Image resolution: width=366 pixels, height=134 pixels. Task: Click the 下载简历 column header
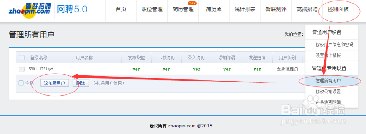coord(167,58)
